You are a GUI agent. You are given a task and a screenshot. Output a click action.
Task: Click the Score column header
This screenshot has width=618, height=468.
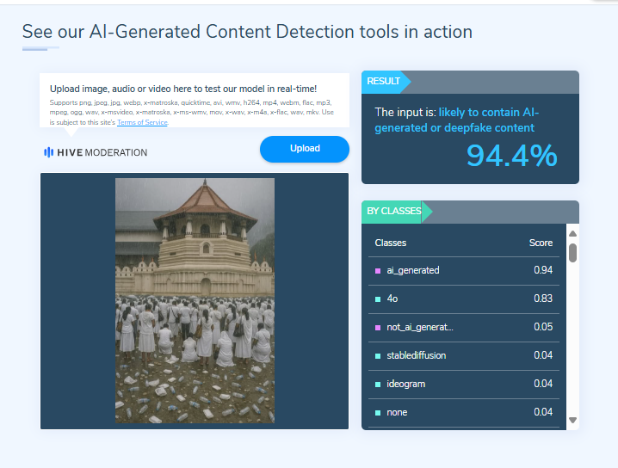[541, 243]
